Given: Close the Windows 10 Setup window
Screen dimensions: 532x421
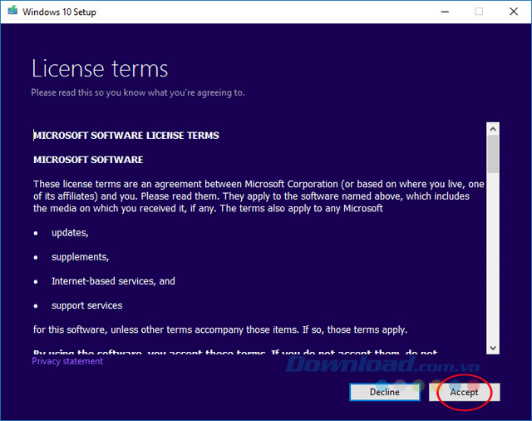Looking at the screenshot, I should (x=514, y=12).
